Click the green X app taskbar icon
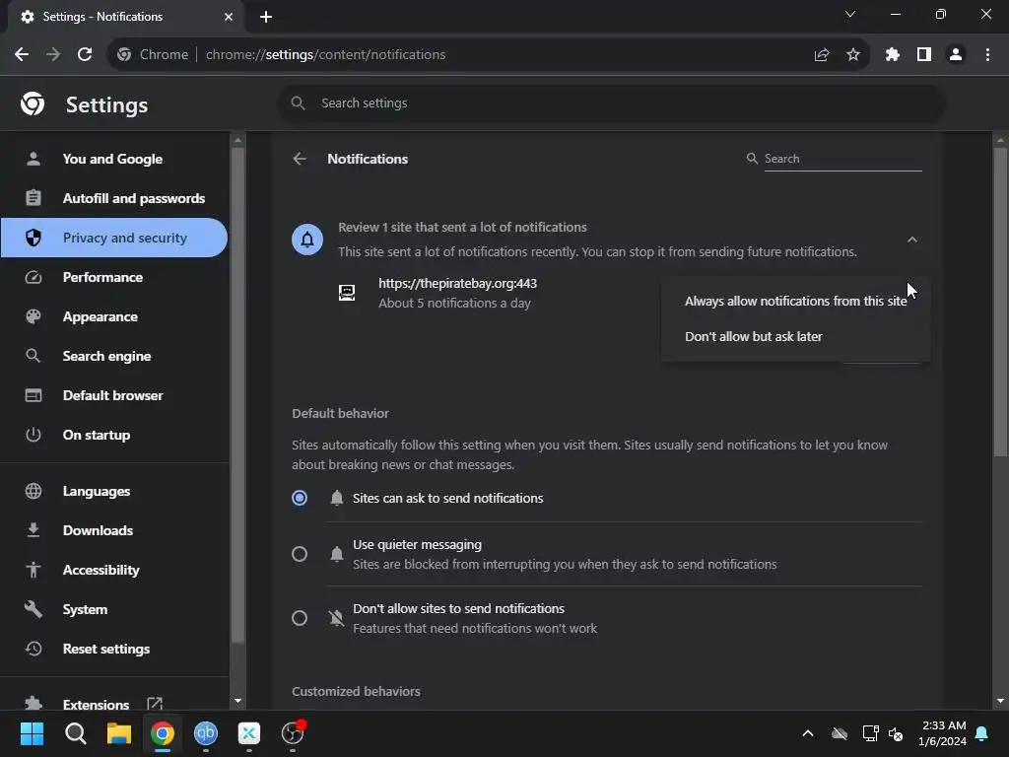The width and height of the screenshot is (1009, 757). [249, 733]
